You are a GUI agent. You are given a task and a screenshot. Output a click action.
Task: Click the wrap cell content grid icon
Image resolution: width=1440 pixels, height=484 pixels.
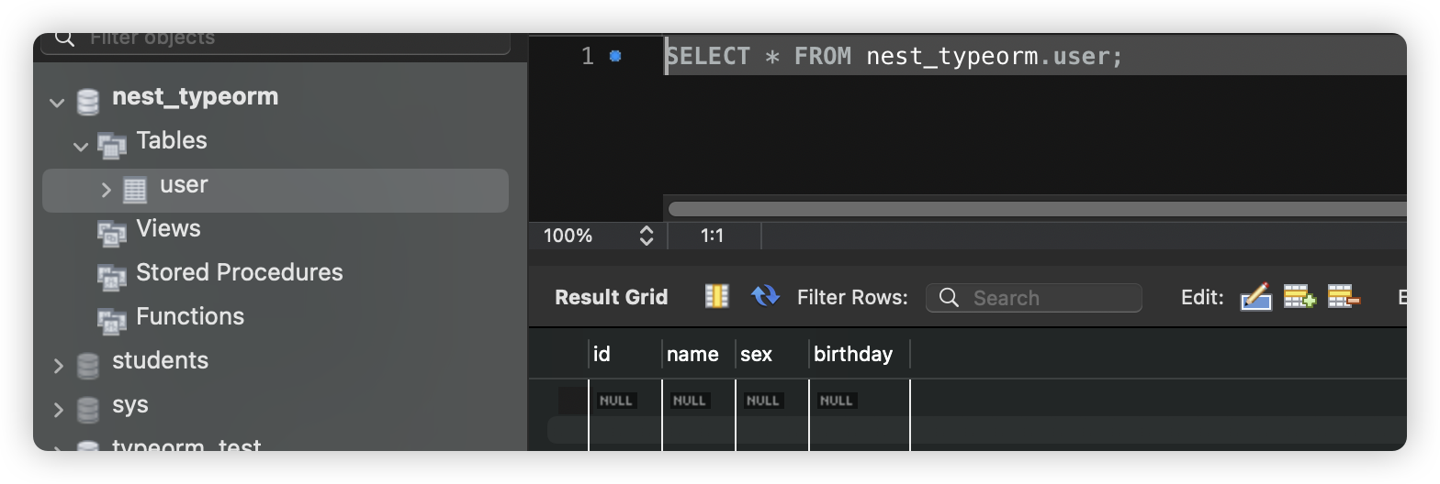click(716, 296)
